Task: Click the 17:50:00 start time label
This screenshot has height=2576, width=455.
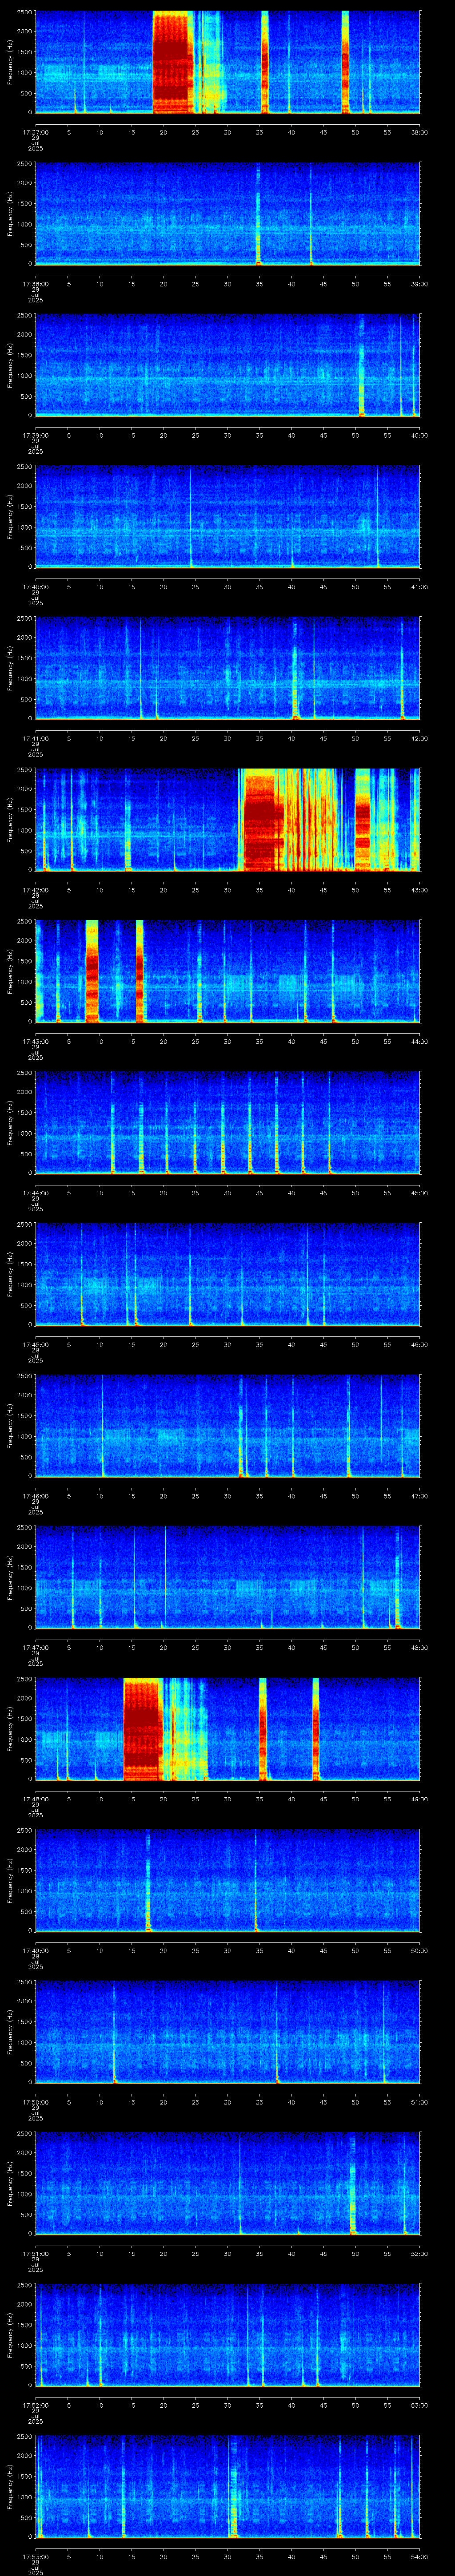Action: click(x=35, y=2102)
